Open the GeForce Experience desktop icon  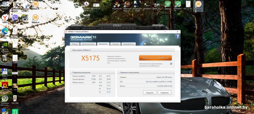click(5, 47)
